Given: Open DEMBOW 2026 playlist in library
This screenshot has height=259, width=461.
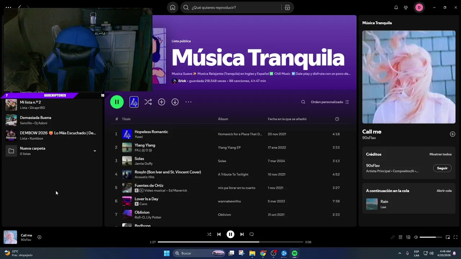Looking at the screenshot, I should pyautogui.click(x=52, y=135).
